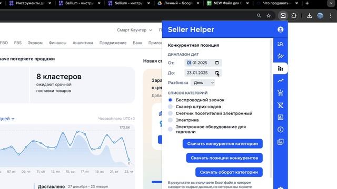
Task: Click the Конкурентная позиция heading
Action: pos(193,45)
